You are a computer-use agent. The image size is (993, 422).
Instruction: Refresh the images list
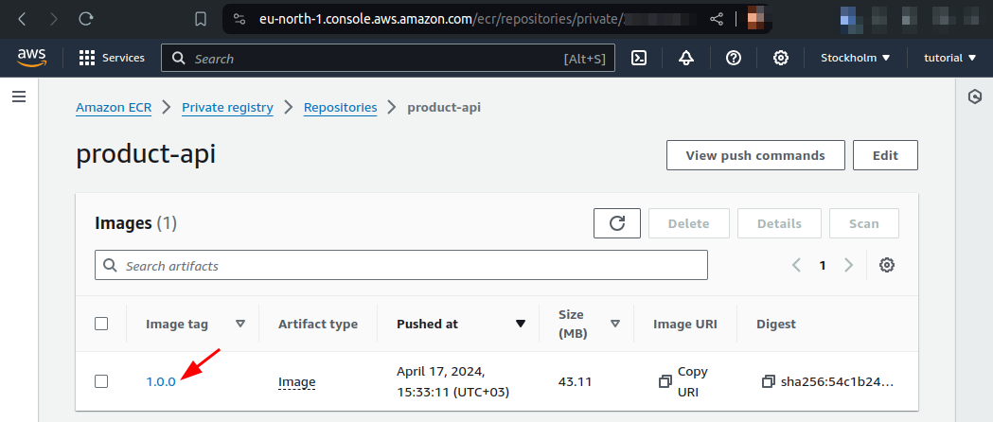click(x=617, y=223)
